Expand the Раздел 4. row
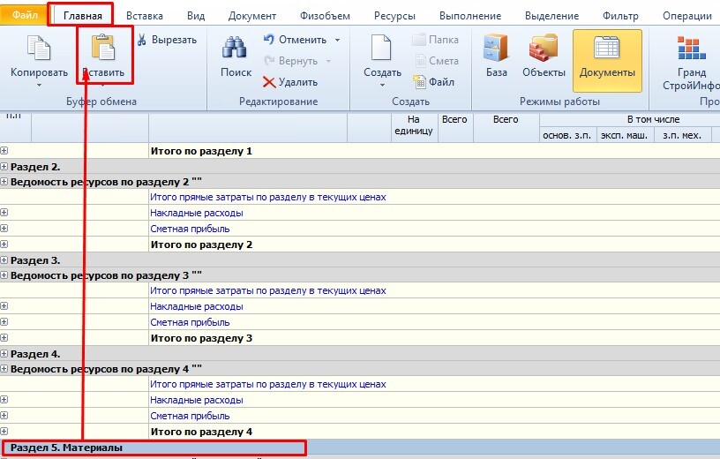 (x=4, y=354)
